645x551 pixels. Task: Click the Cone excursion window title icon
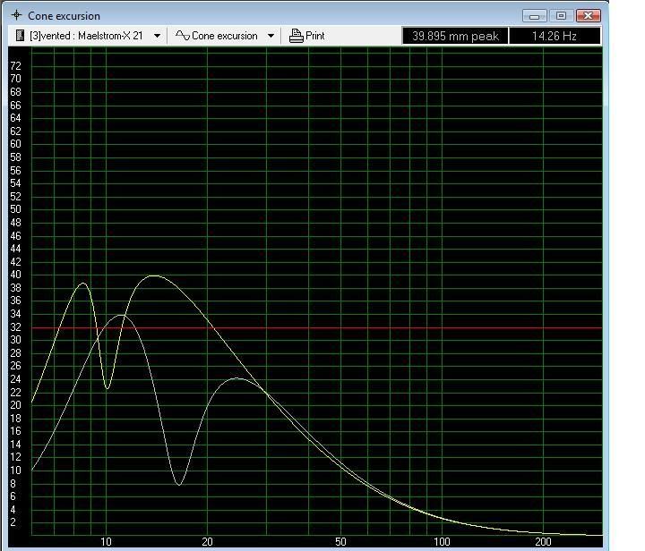(x=16, y=15)
